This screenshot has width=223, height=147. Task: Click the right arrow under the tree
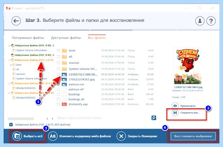click(53, 119)
